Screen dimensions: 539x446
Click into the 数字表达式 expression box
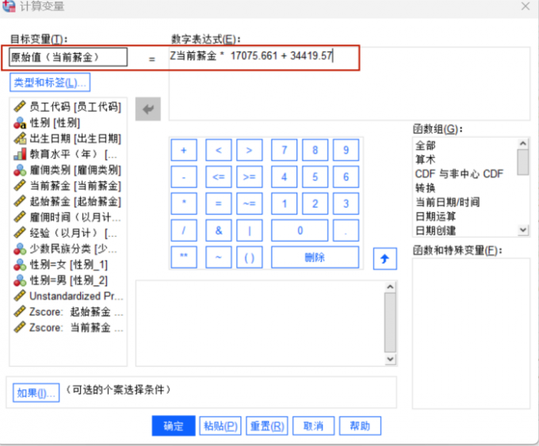click(349, 84)
